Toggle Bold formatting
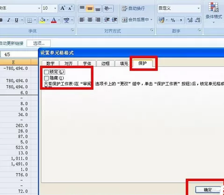 click(x=1, y=20)
